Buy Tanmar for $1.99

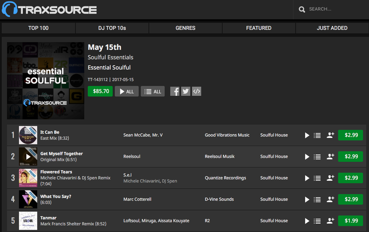(351, 221)
